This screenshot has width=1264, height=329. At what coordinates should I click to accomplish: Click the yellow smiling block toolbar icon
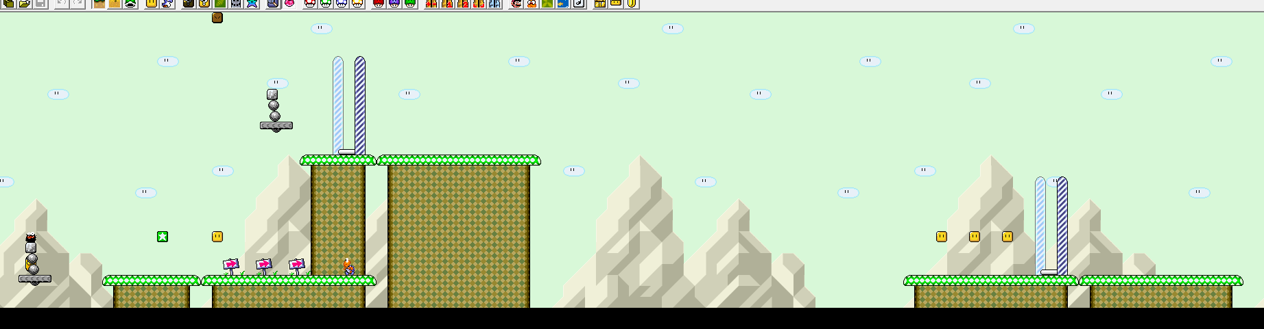(151, 3)
